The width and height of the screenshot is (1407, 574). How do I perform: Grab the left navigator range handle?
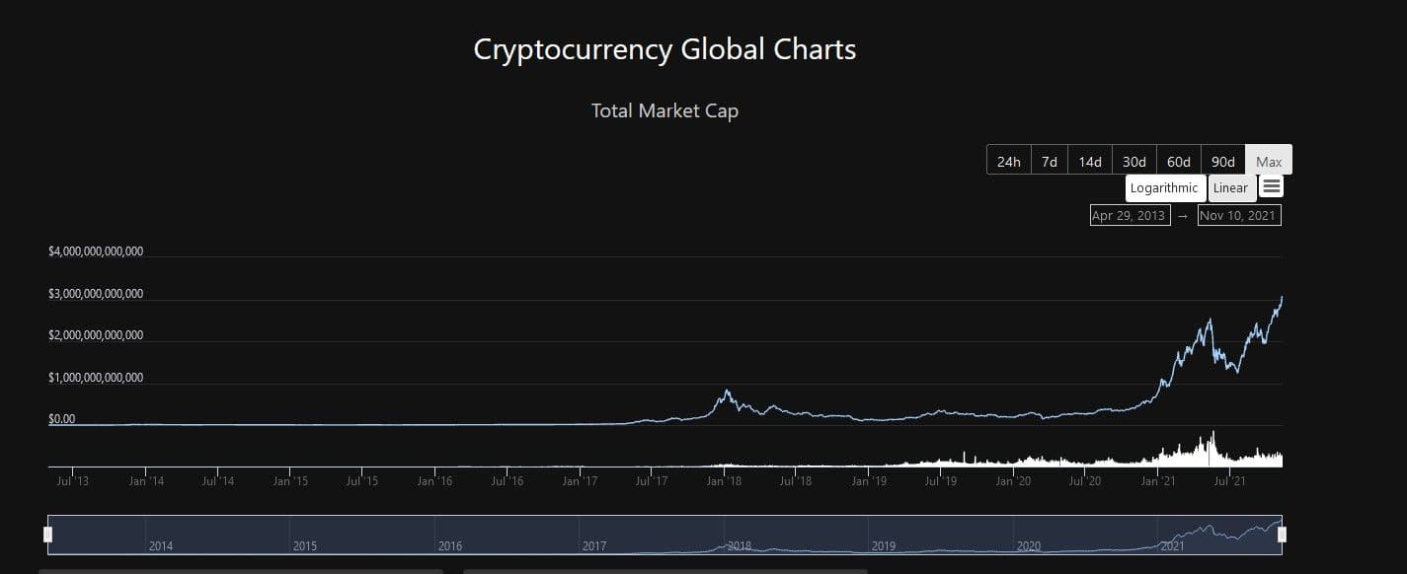pyautogui.click(x=48, y=535)
